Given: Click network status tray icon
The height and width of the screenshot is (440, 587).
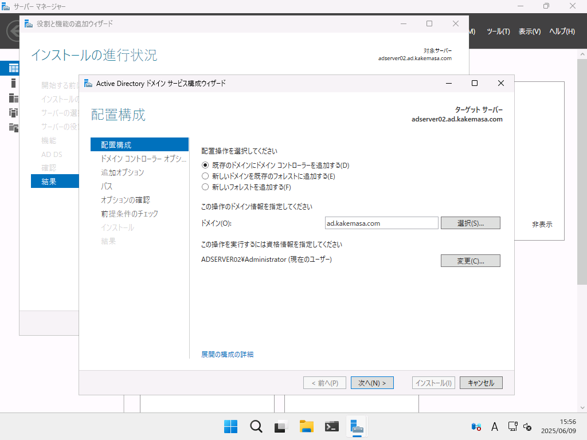Looking at the screenshot, I should pos(512,426).
